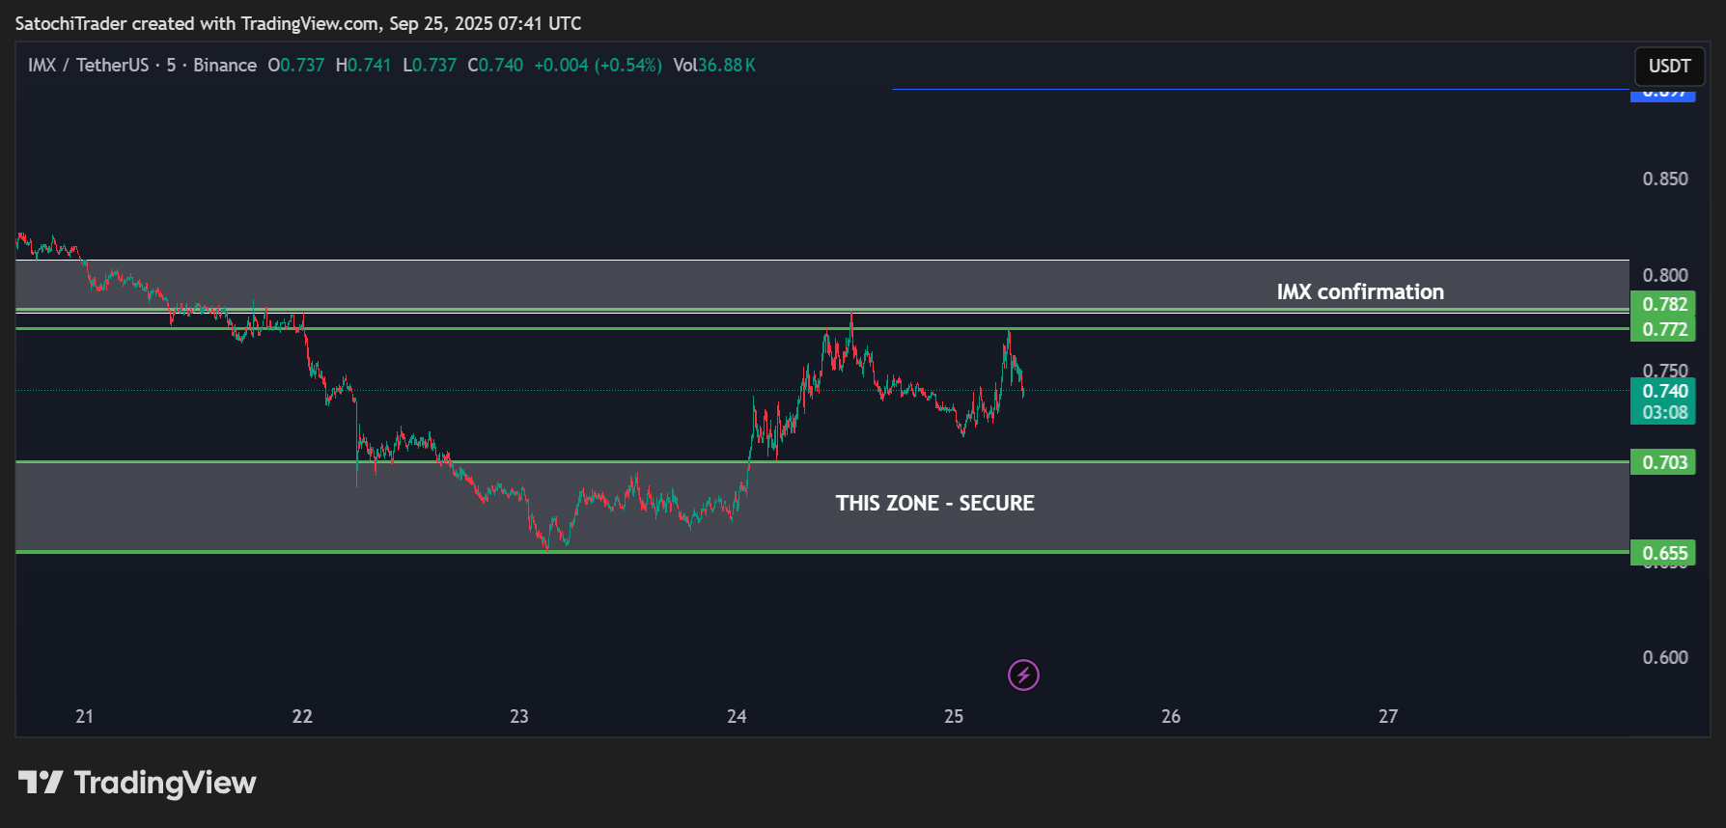Image resolution: width=1726 pixels, height=828 pixels.
Task: Click the 0.655 price label
Action: (1662, 553)
